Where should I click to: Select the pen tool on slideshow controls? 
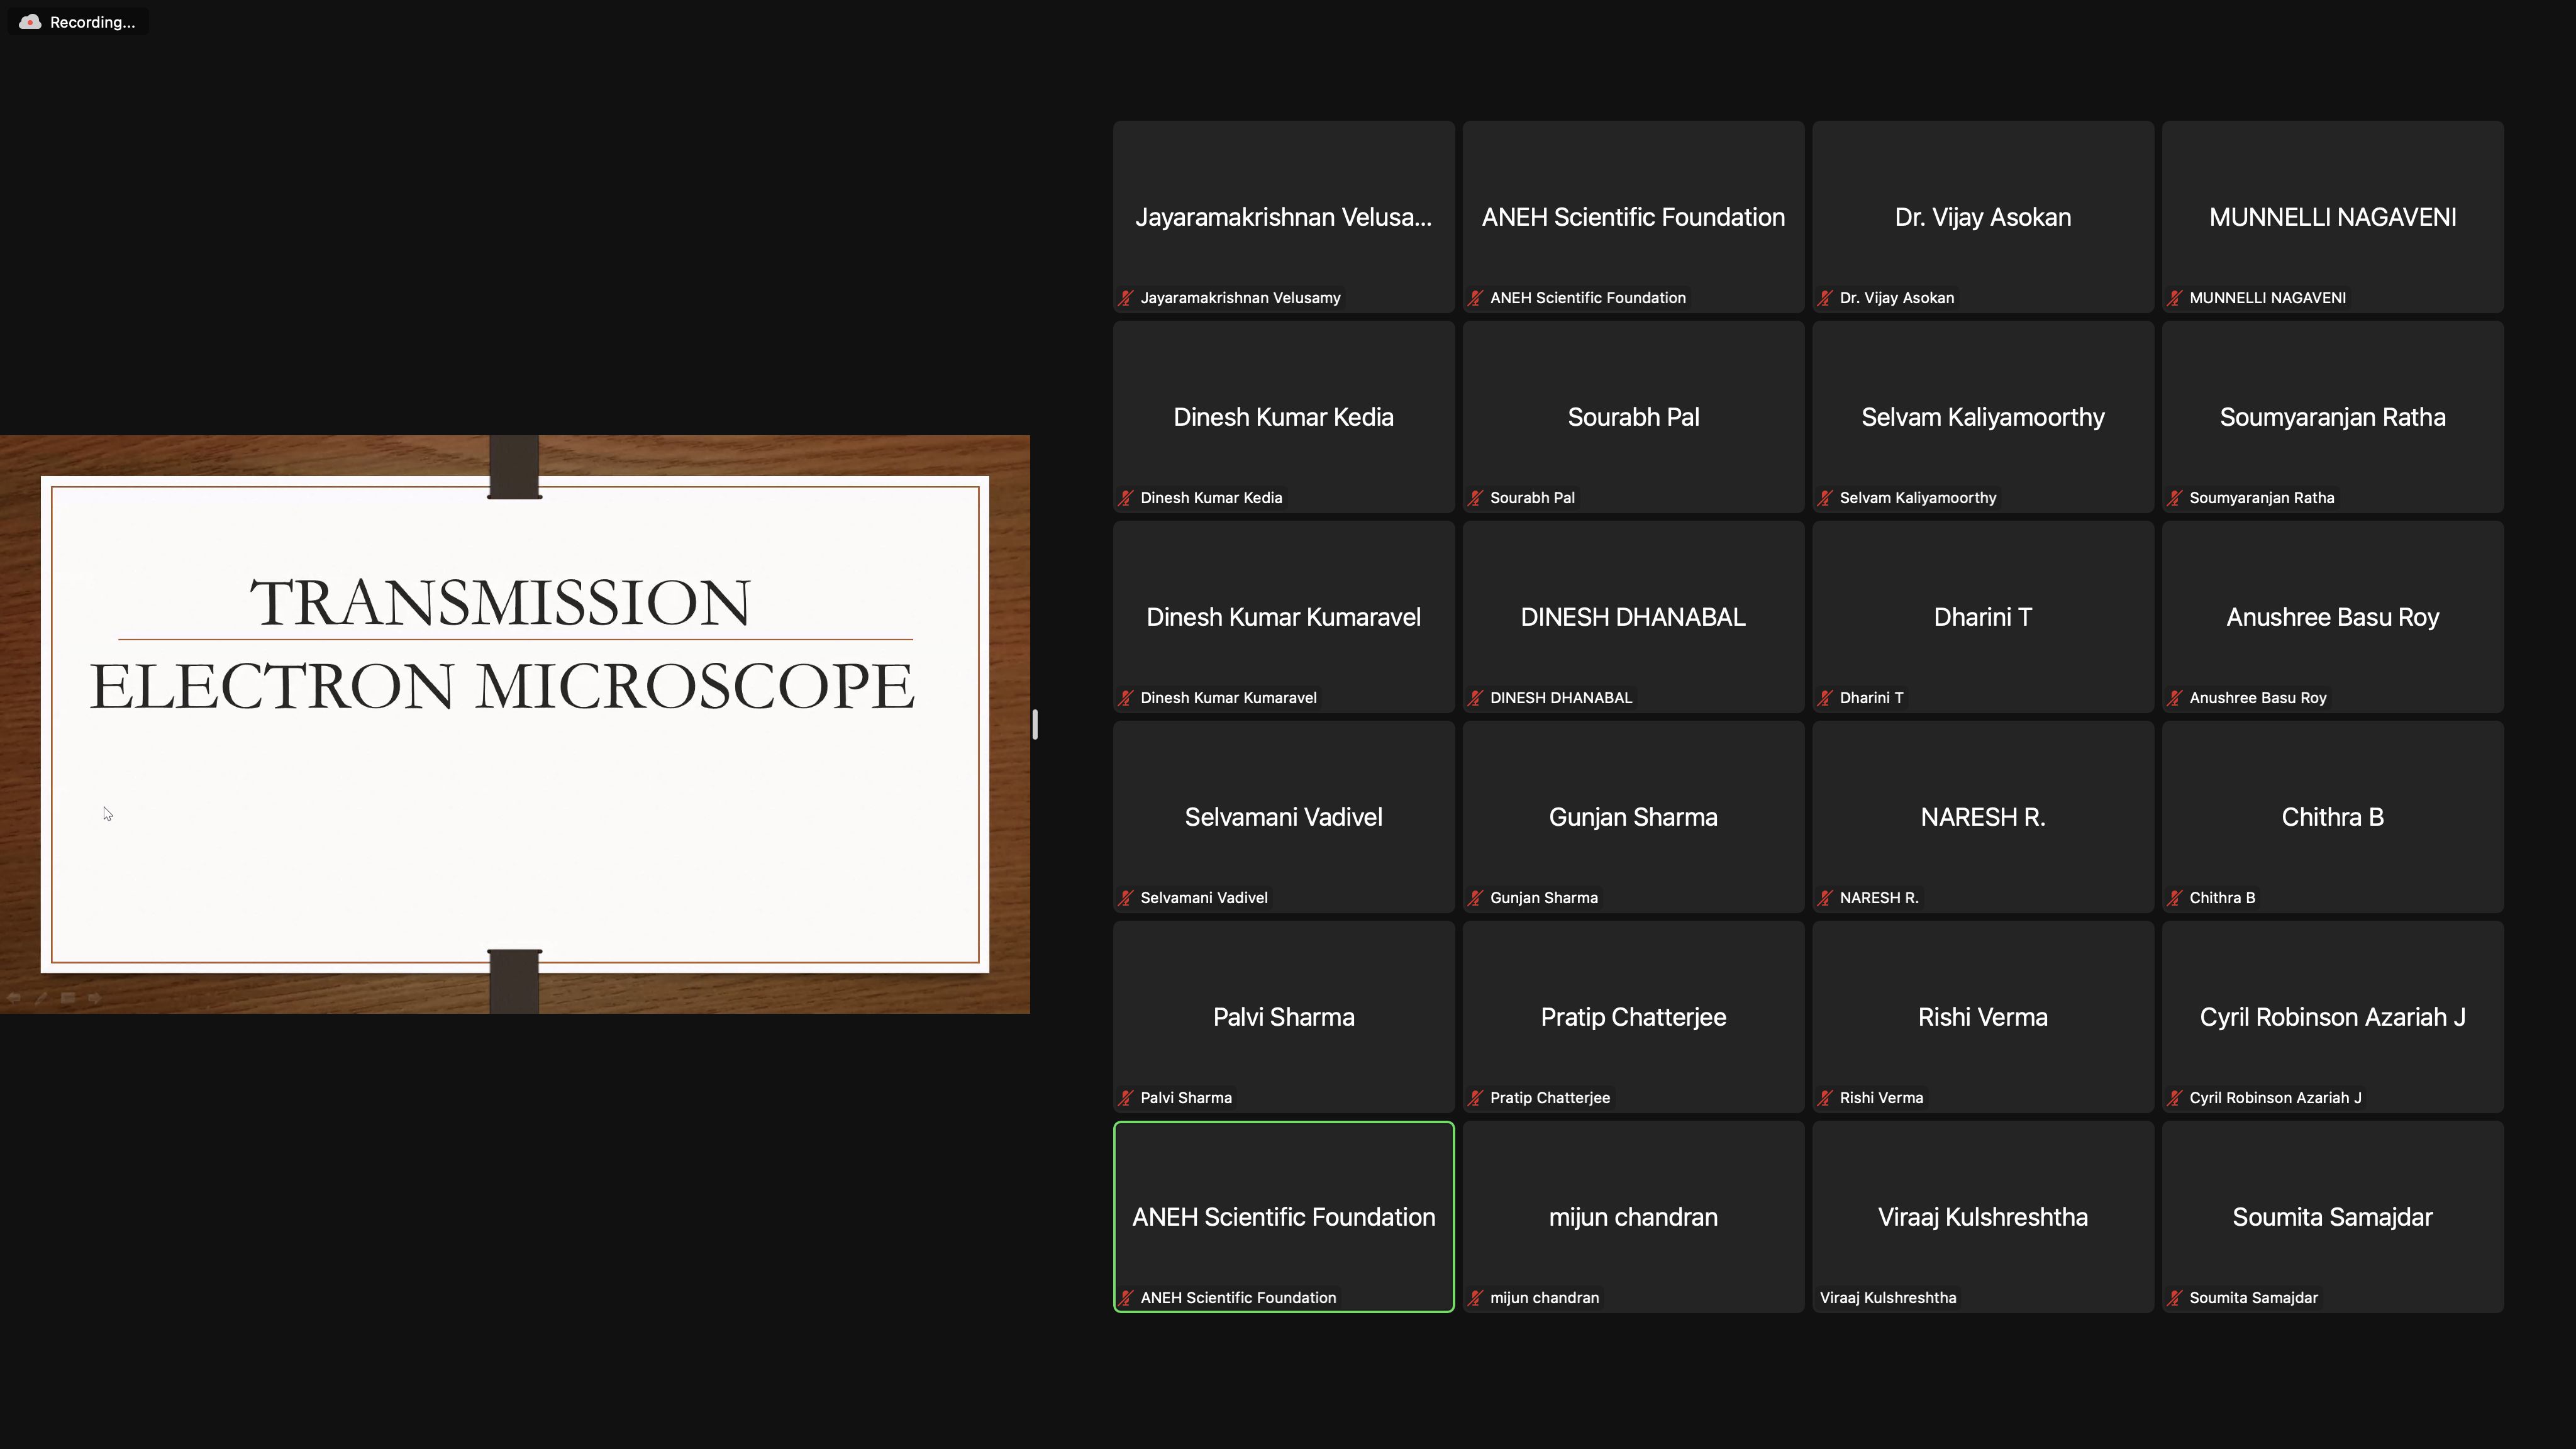coord(42,998)
